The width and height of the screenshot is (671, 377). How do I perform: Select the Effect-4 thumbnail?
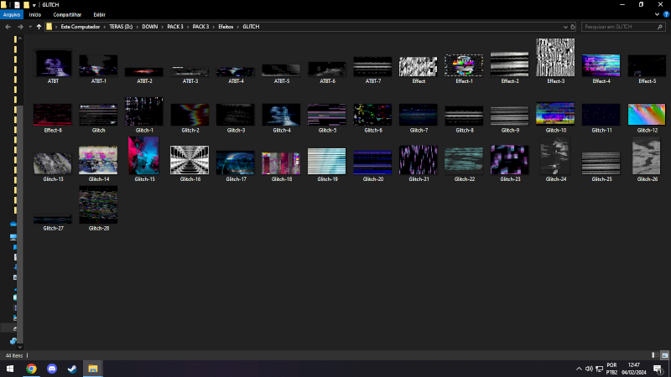[601, 65]
